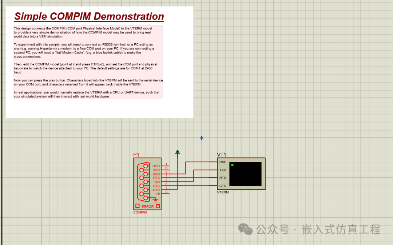Image resolution: width=393 pixels, height=245 pixels.
Task: Click the blue origin marker crosshair
Action: point(201,138)
